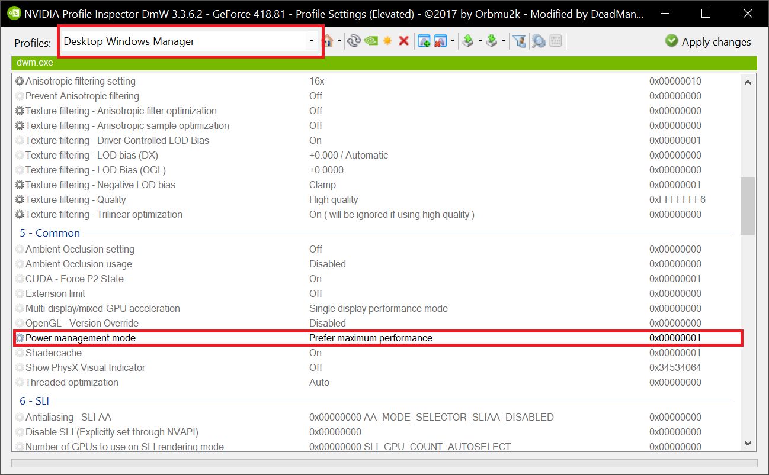The height and width of the screenshot is (475, 769).
Task: Toggle the search settings magnifier icon
Action: (538, 41)
